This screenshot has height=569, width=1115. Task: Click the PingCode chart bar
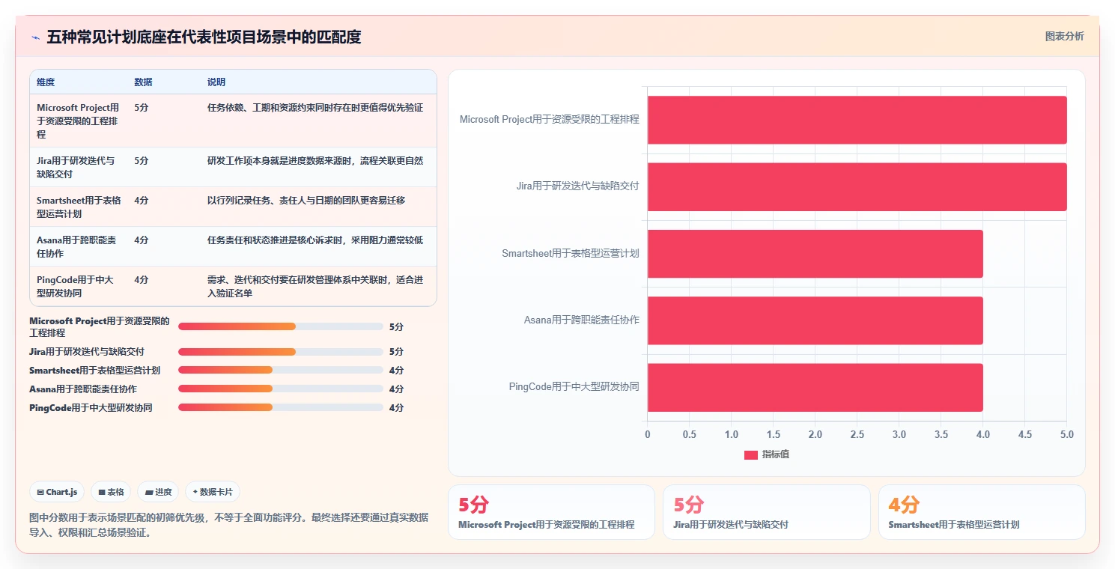click(x=815, y=387)
